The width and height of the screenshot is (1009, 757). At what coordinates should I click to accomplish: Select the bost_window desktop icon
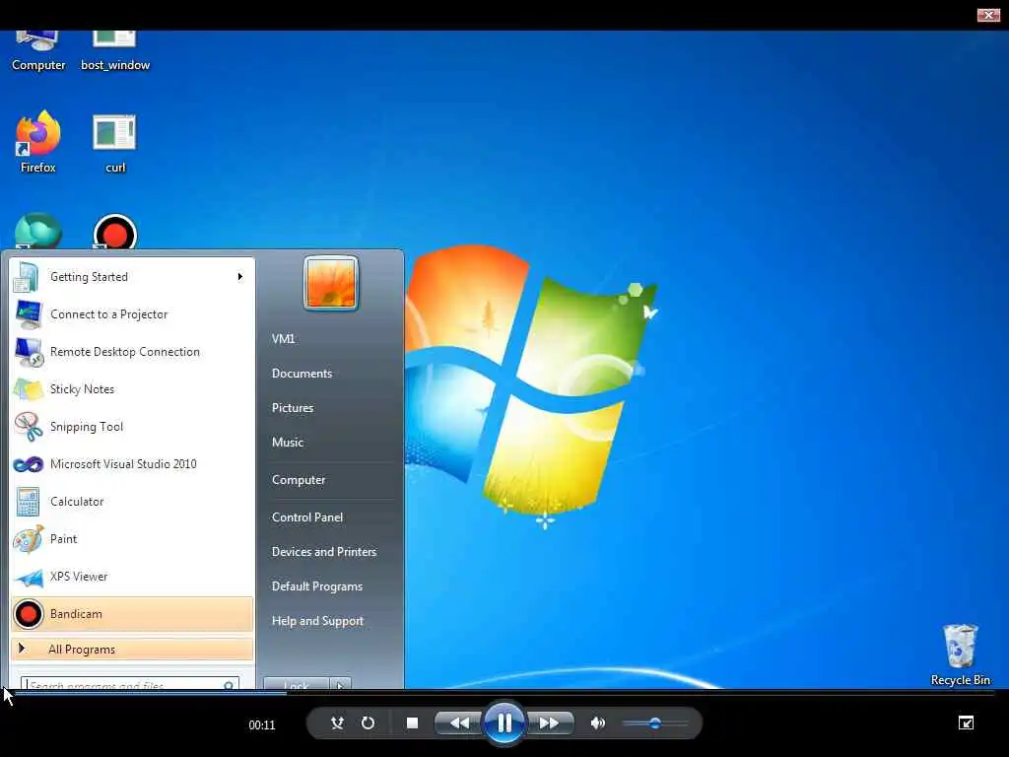(x=115, y=51)
